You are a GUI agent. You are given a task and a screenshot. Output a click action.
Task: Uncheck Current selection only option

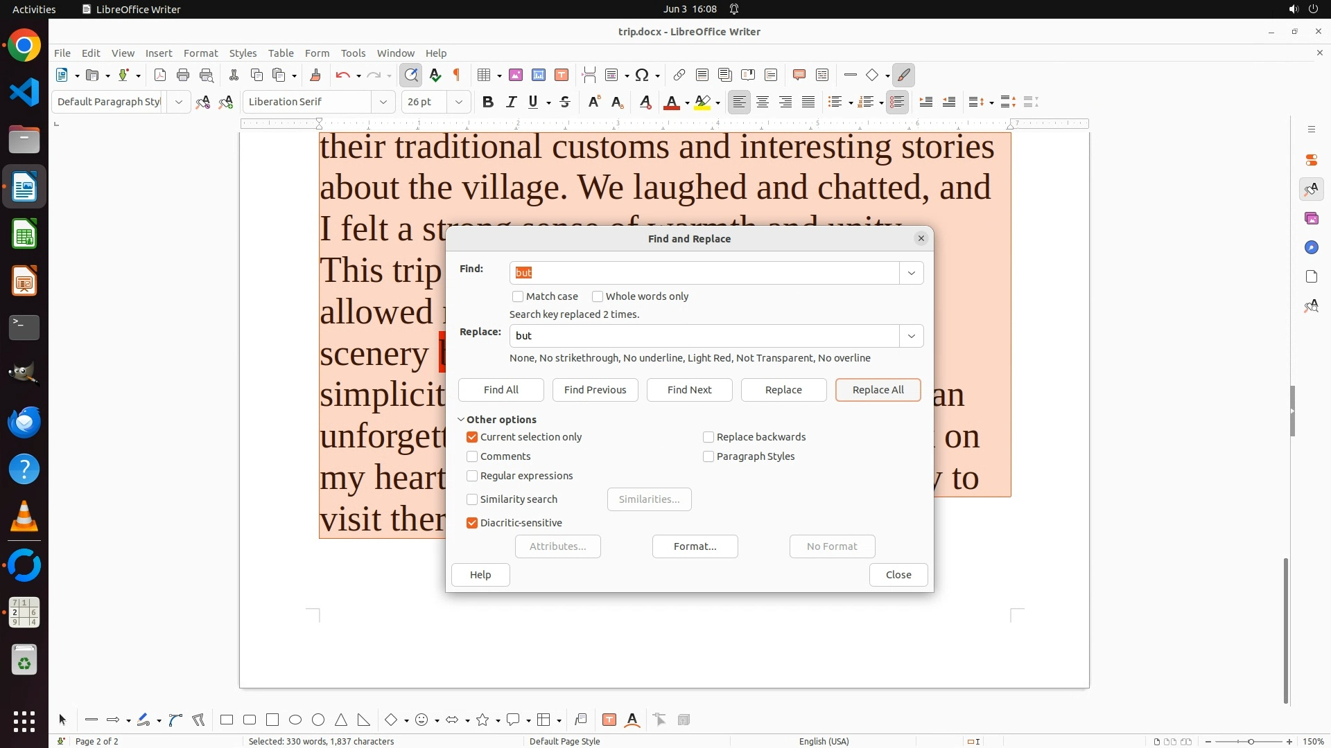(x=472, y=437)
